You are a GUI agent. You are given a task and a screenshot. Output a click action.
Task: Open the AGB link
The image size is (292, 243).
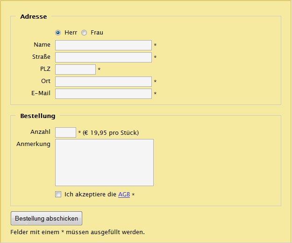point(124,194)
